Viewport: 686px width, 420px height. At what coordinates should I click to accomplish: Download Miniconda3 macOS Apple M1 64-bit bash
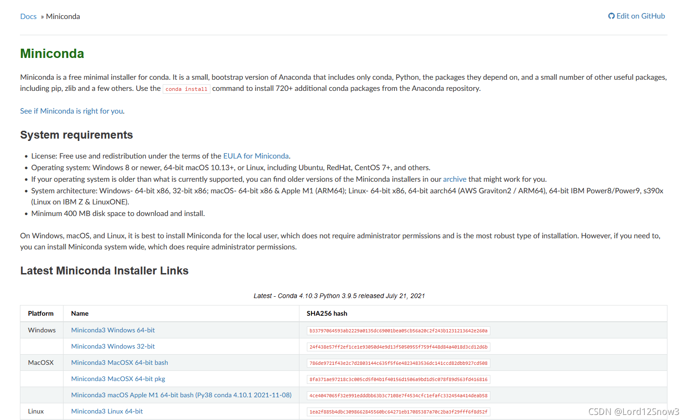point(181,395)
